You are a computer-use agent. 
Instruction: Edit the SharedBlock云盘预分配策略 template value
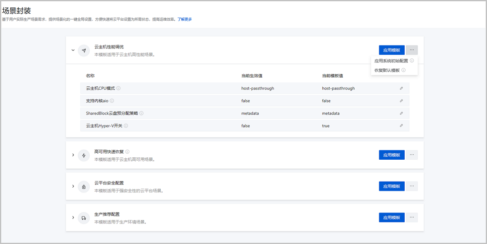(x=401, y=113)
